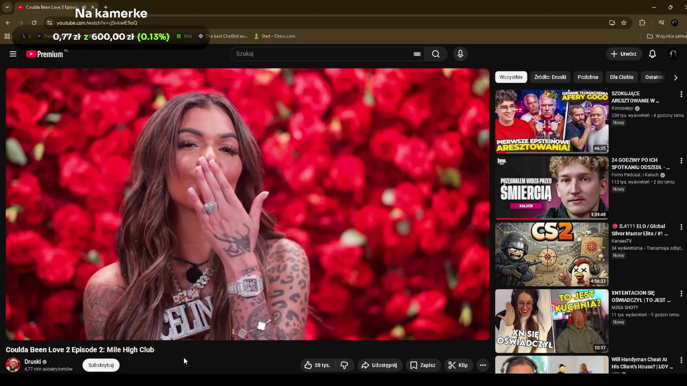Open SZOKUJĄCE ARESZTOWANIE W video title

click(x=635, y=97)
